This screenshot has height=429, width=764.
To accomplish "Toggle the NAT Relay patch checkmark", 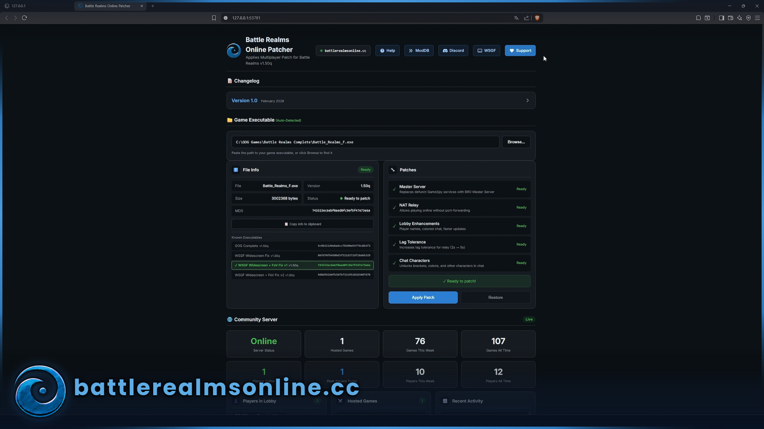I will 394,208.
